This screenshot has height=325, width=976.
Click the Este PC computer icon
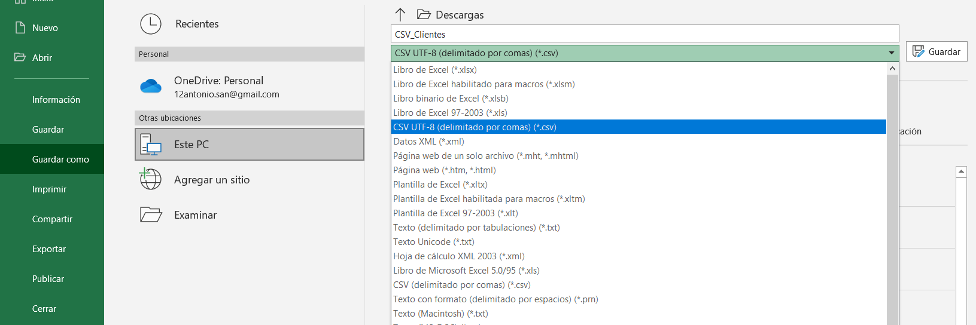point(151,145)
